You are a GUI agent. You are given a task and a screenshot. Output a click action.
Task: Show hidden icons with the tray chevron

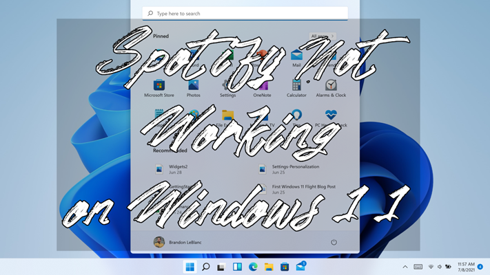pos(405,267)
